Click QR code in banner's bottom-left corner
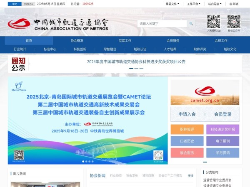The width and height of the screenshot is (250, 187). click(x=19, y=155)
